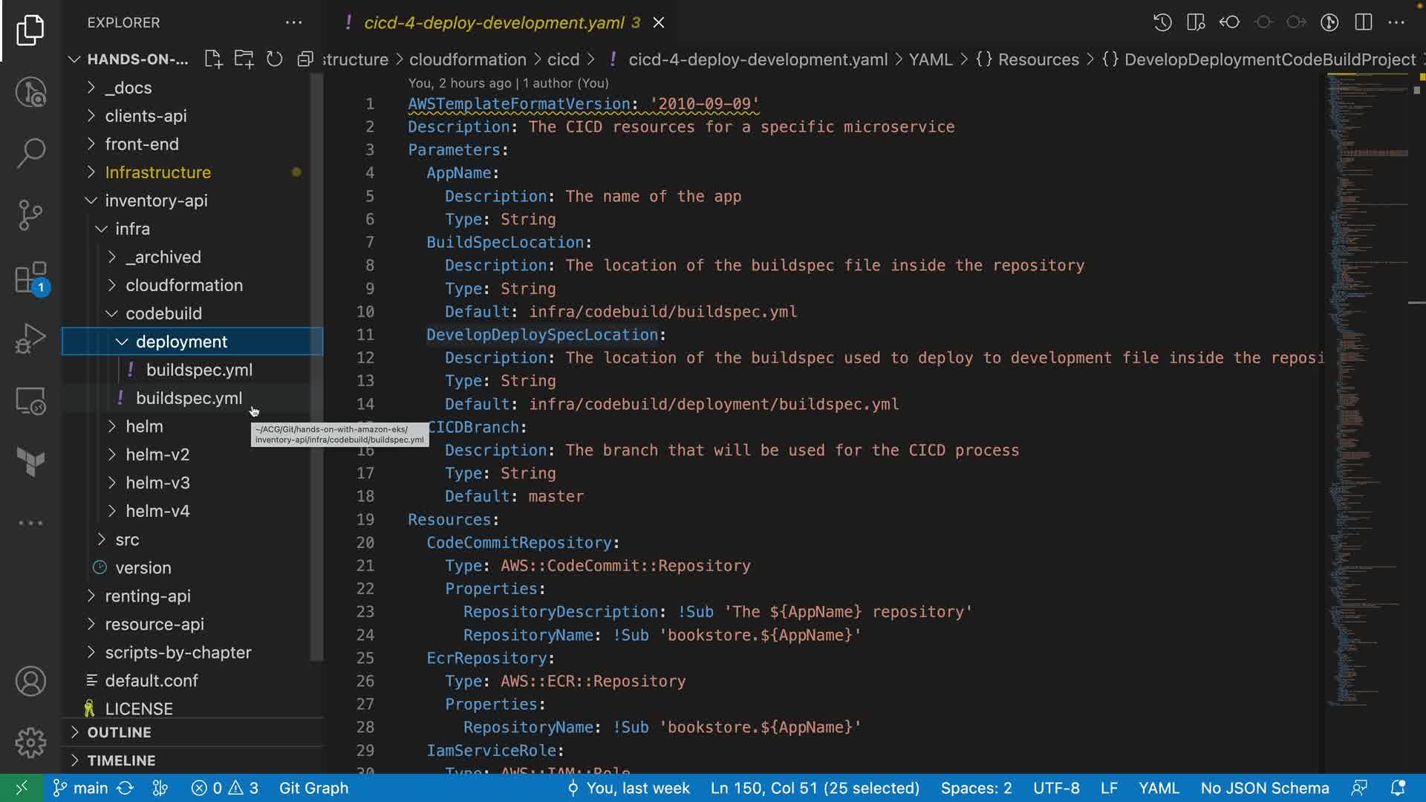The height and width of the screenshot is (802, 1426).
Task: Click the split editor right icon
Action: click(x=1363, y=22)
